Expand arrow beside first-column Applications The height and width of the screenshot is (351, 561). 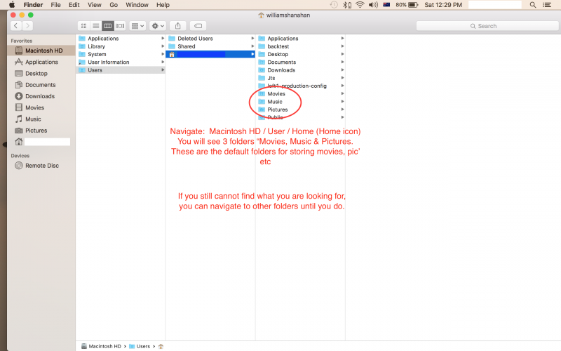click(x=163, y=39)
